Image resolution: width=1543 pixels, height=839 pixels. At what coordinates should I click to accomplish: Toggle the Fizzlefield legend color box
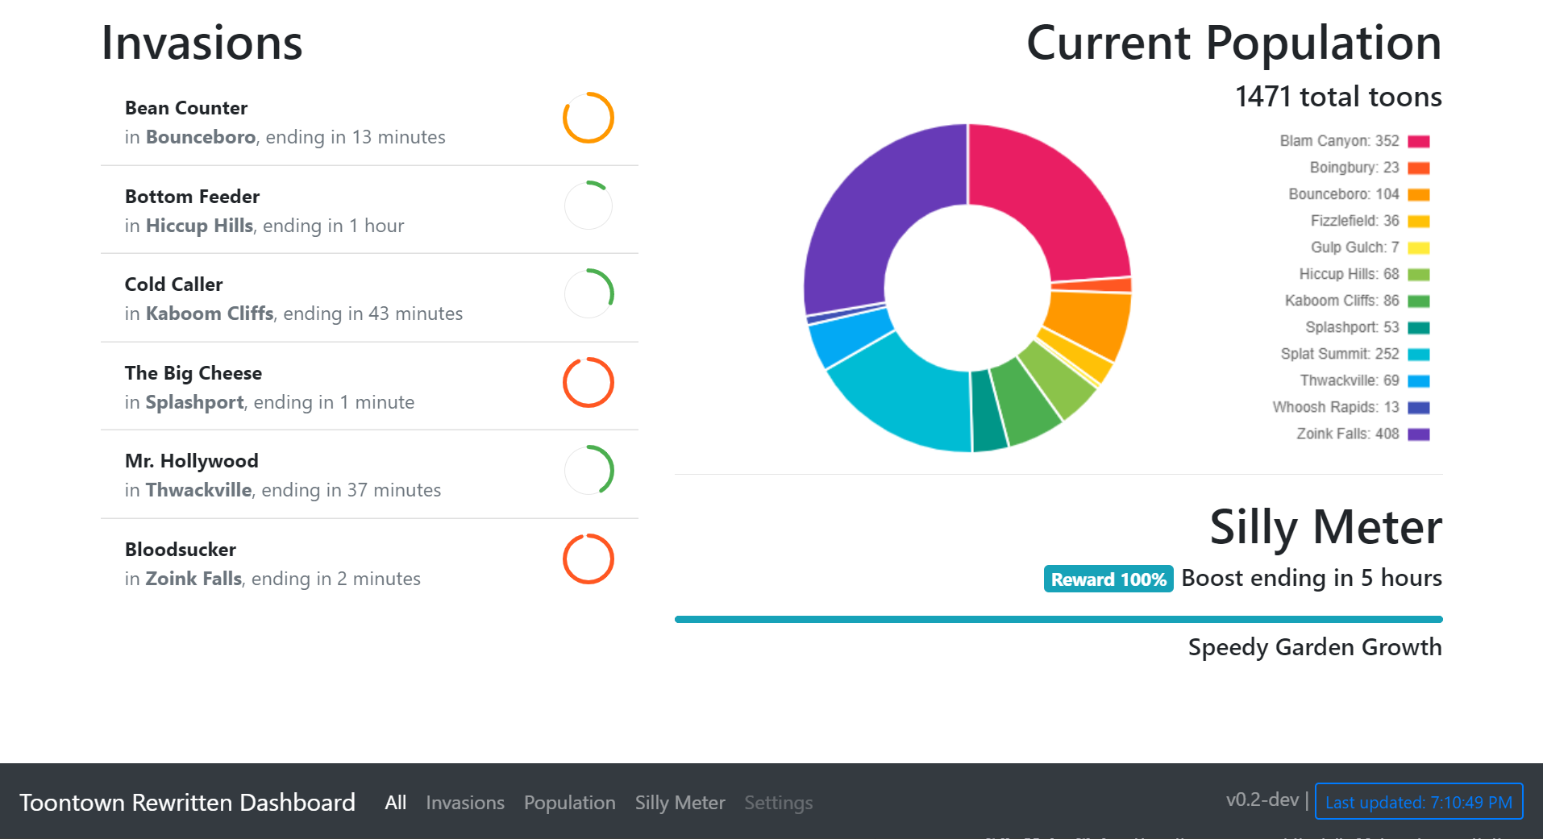[1419, 221]
